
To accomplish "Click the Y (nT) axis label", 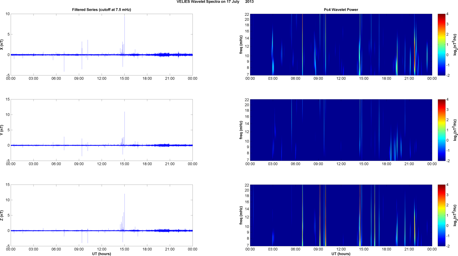I will [x=2, y=130].
